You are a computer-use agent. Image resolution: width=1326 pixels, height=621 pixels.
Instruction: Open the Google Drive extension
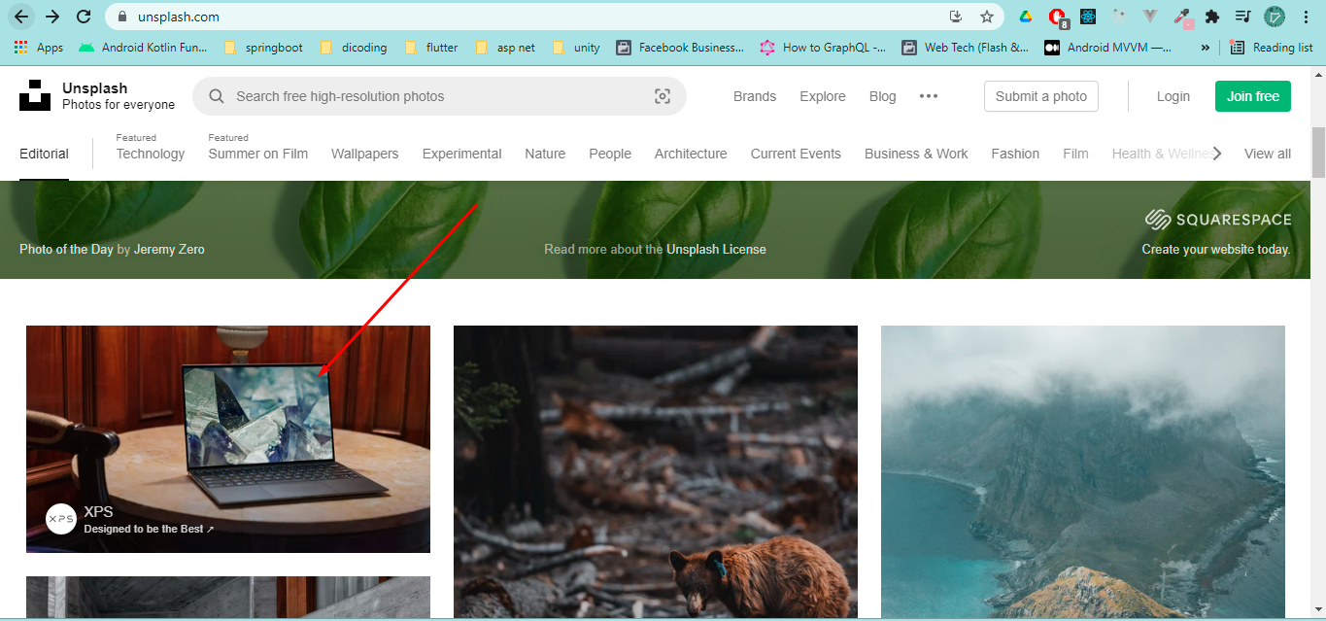1025,17
